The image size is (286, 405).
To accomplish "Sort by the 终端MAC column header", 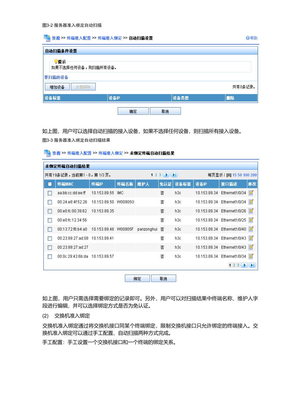I will pyautogui.click(x=65, y=184).
